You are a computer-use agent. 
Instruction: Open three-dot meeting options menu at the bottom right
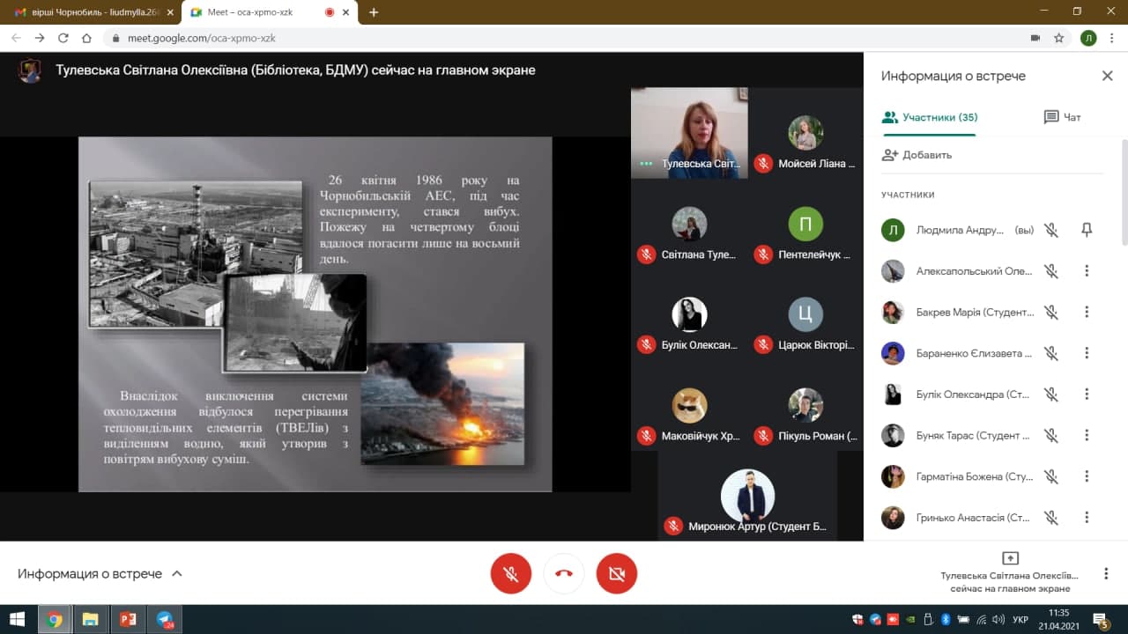click(1106, 574)
